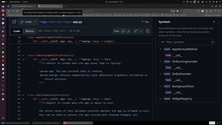The height and width of the screenshot is (125, 222).
Task: Open Chrome from the dock
Action: tap(3, 15)
